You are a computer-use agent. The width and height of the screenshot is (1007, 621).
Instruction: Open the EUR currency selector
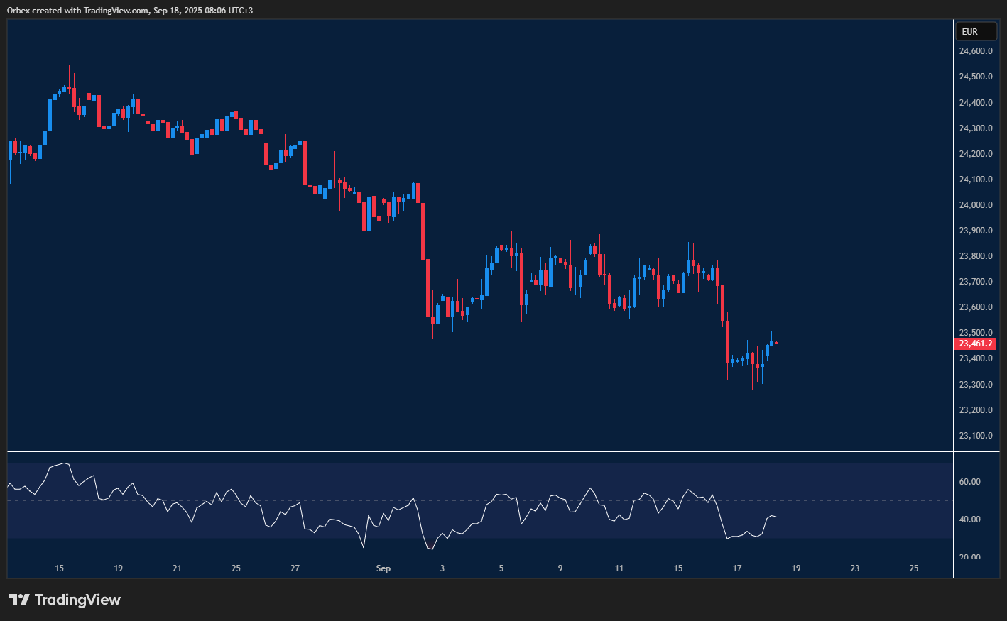click(x=976, y=32)
